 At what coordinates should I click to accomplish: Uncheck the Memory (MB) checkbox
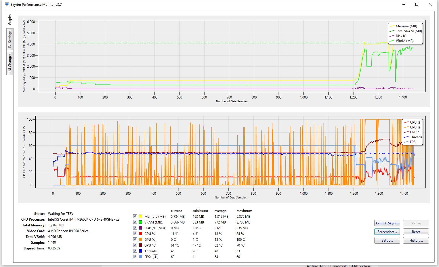pos(135,216)
